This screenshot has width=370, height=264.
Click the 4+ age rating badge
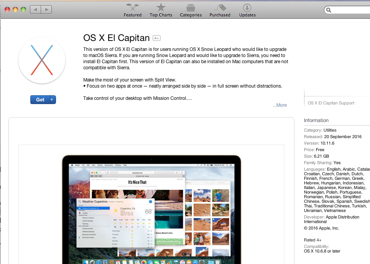pos(157,38)
